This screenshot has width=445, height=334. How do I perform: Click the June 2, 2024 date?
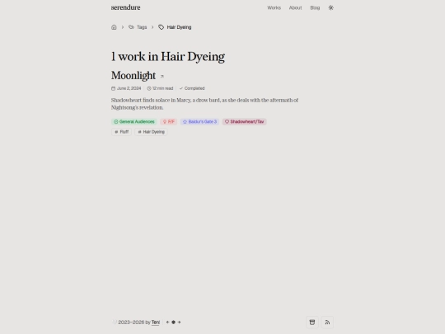pyautogui.click(x=126, y=88)
